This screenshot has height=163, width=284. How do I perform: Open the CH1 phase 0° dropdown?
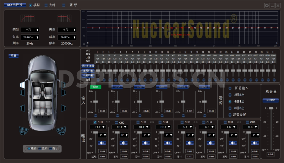point(102,135)
